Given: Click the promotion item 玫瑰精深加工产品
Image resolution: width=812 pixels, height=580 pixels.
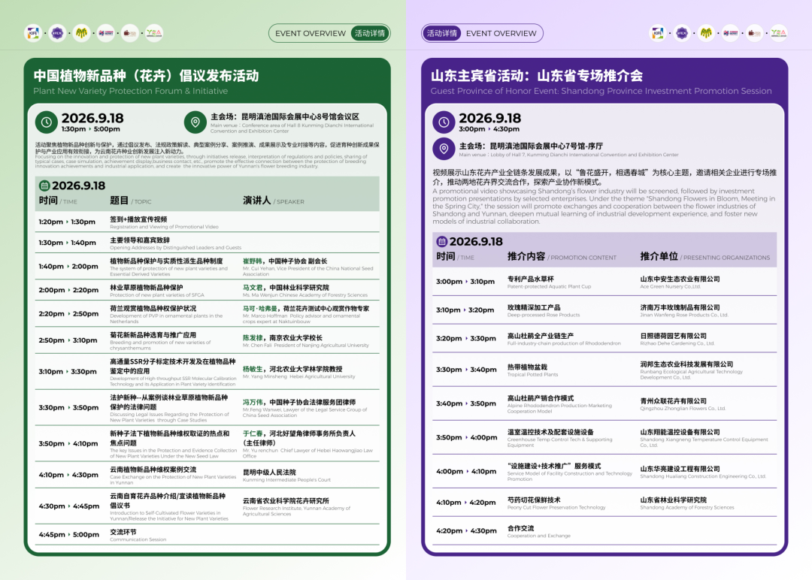Looking at the screenshot, I should (534, 307).
